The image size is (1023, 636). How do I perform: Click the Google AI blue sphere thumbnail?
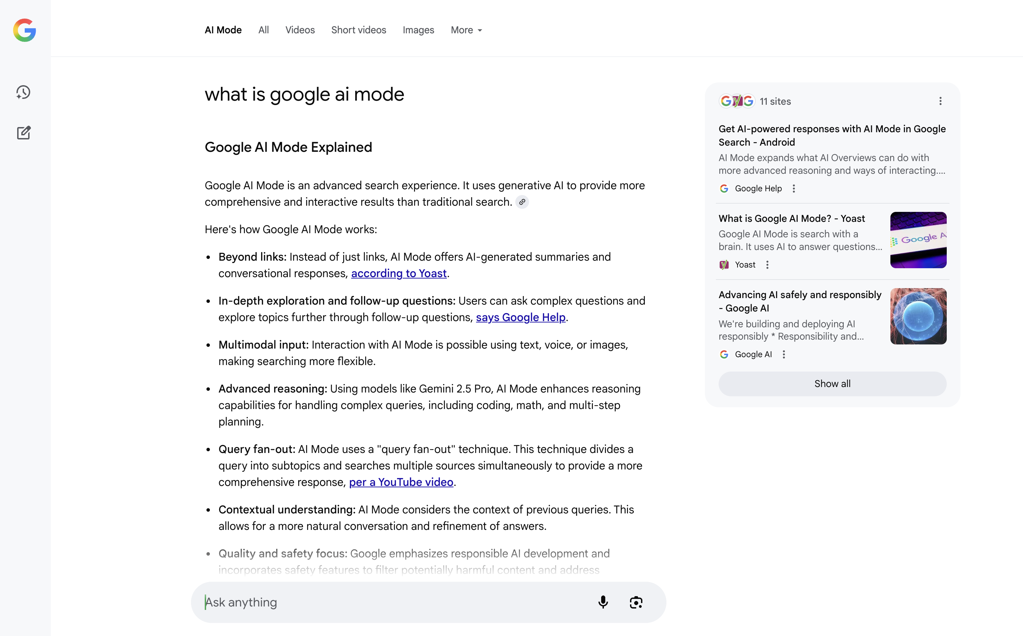click(918, 316)
